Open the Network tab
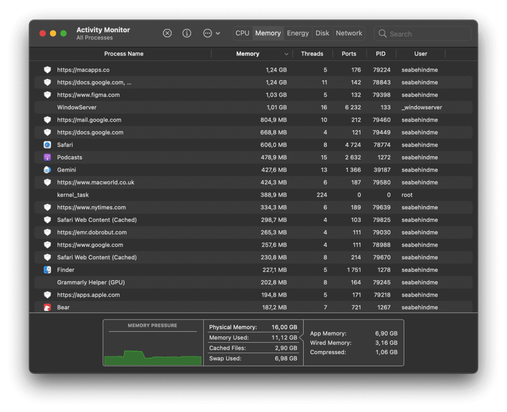 (349, 33)
